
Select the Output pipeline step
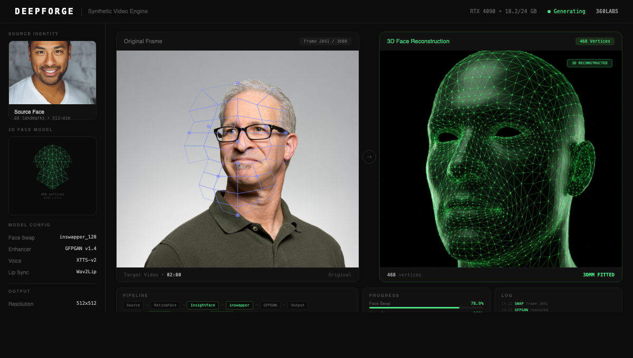298,305
